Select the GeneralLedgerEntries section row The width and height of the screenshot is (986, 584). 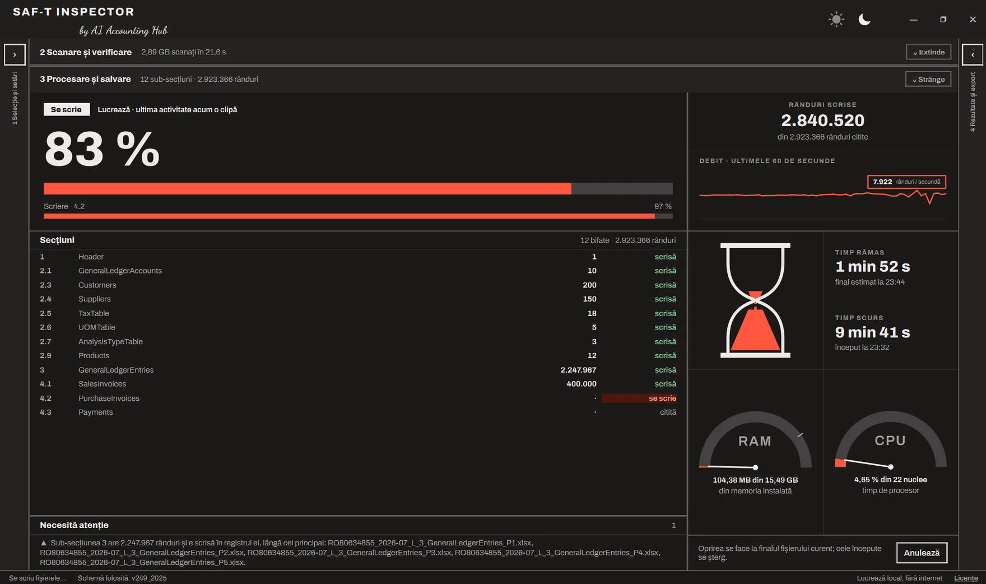pos(358,370)
